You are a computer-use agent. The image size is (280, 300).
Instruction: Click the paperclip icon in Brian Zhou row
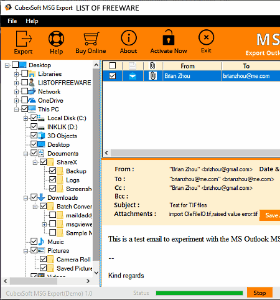(x=152, y=76)
